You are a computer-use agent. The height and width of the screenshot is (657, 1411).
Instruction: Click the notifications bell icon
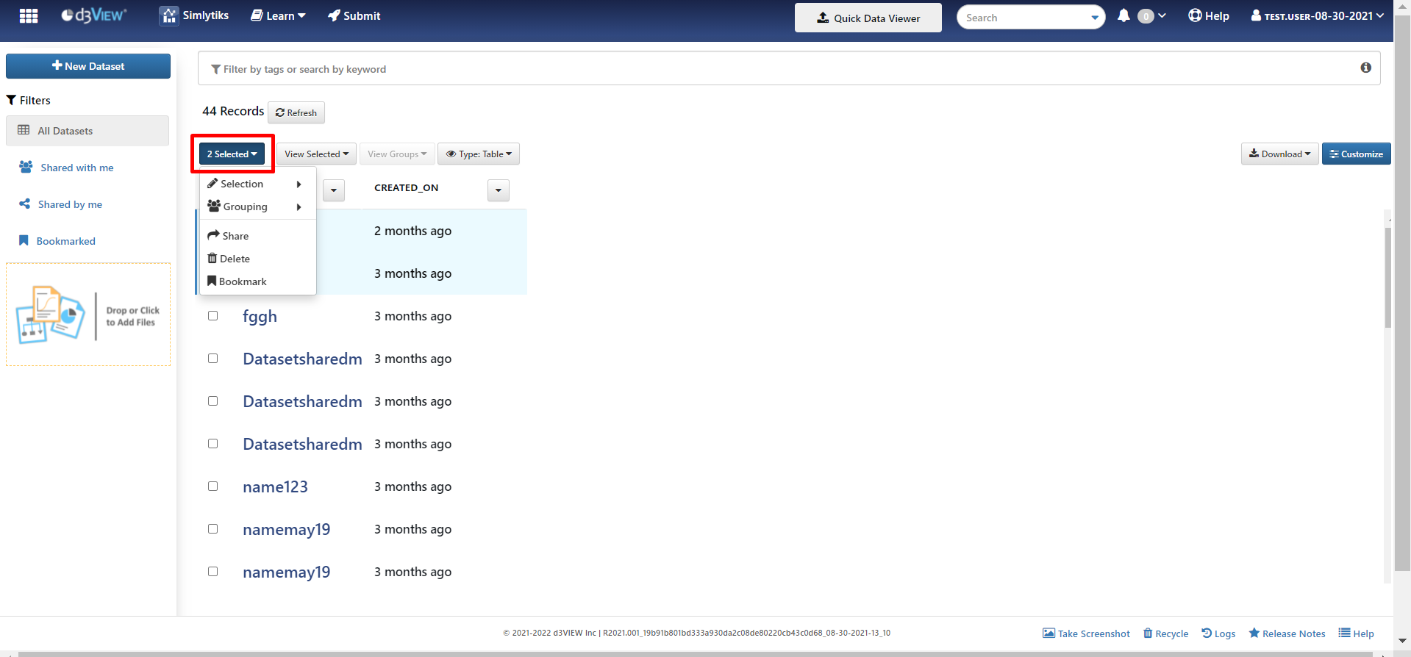[x=1123, y=15]
